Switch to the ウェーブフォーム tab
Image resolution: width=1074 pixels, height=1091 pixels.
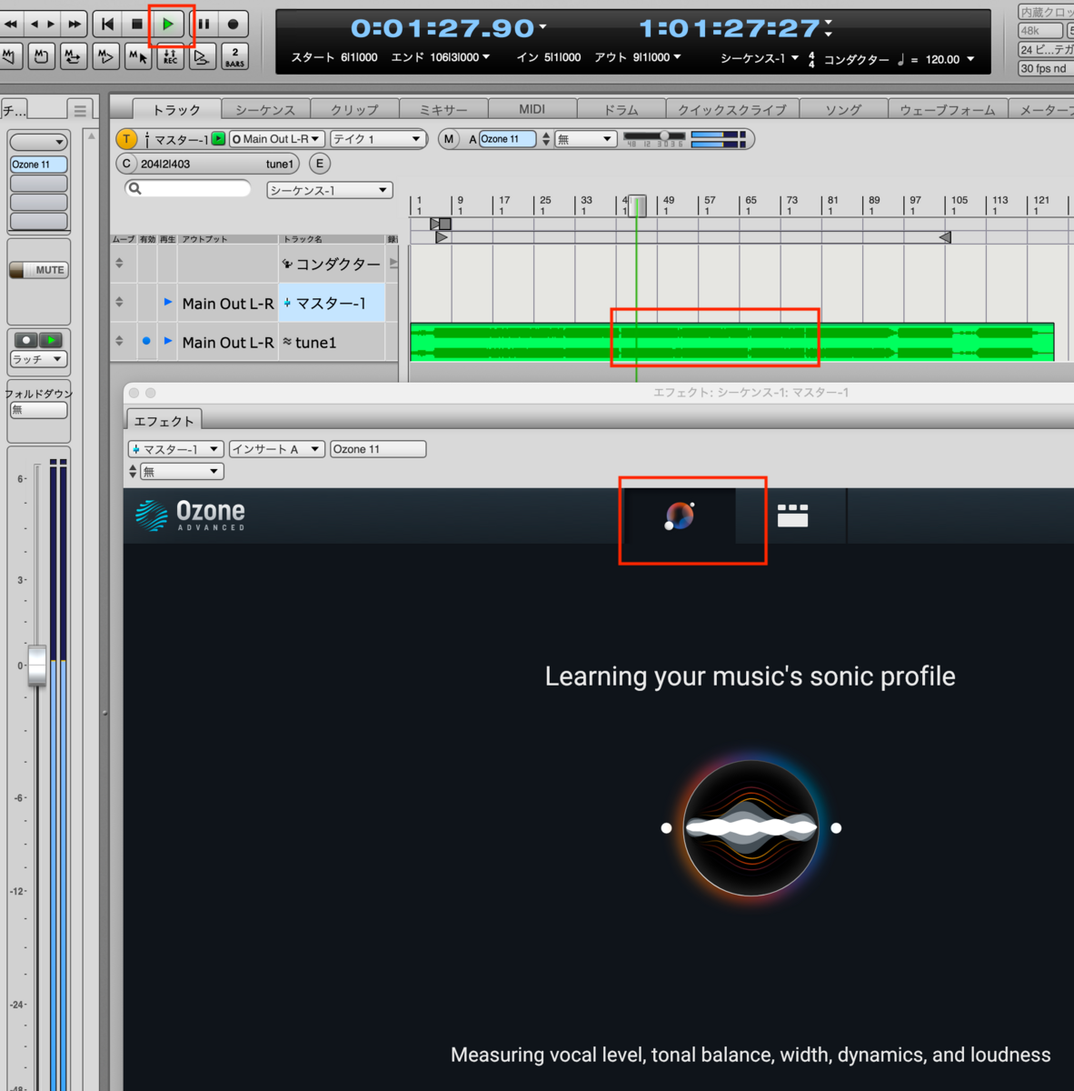[948, 109]
